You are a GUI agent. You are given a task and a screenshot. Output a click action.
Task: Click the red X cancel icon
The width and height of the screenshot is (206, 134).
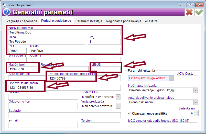coord(189,12)
